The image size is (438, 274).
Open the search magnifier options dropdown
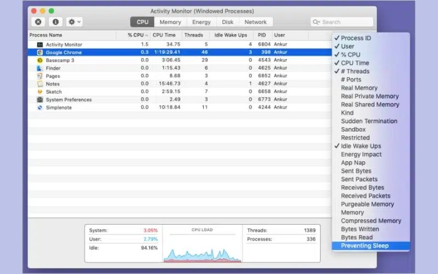tap(316, 22)
